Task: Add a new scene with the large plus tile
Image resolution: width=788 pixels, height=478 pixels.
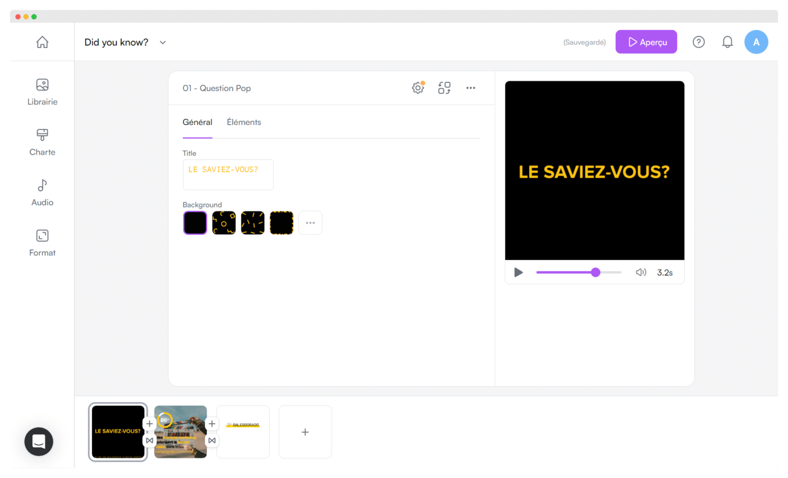Action: coord(305,432)
